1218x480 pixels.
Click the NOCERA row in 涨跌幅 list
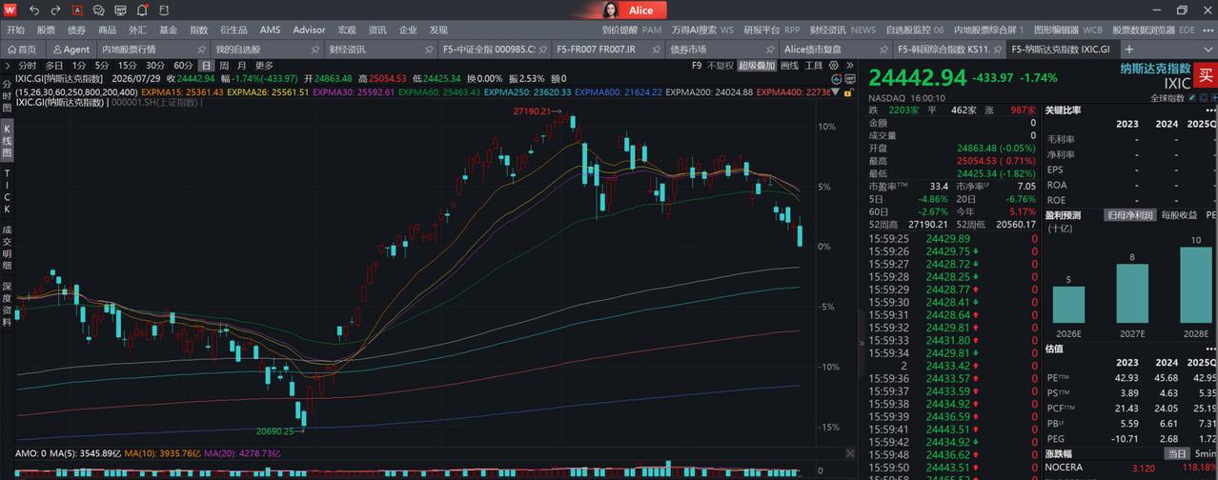(1130, 469)
